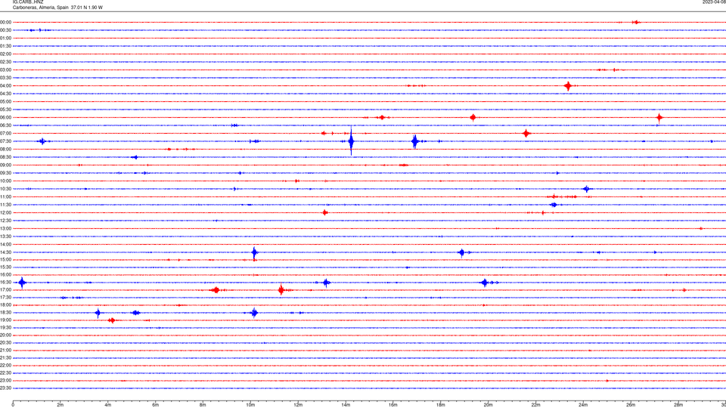Select the '21:00' row label

(5, 350)
